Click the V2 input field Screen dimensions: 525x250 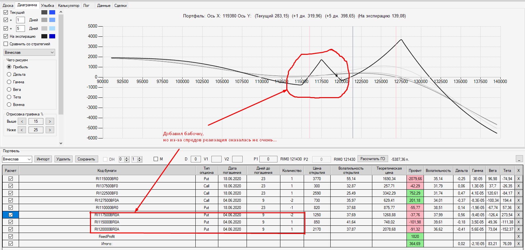tap(237, 159)
